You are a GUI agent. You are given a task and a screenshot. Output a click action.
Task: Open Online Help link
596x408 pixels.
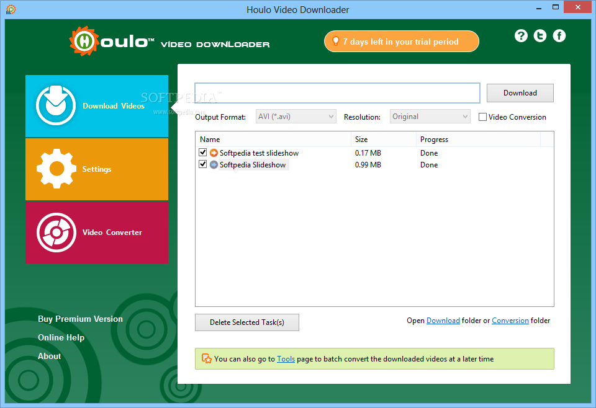click(x=61, y=337)
